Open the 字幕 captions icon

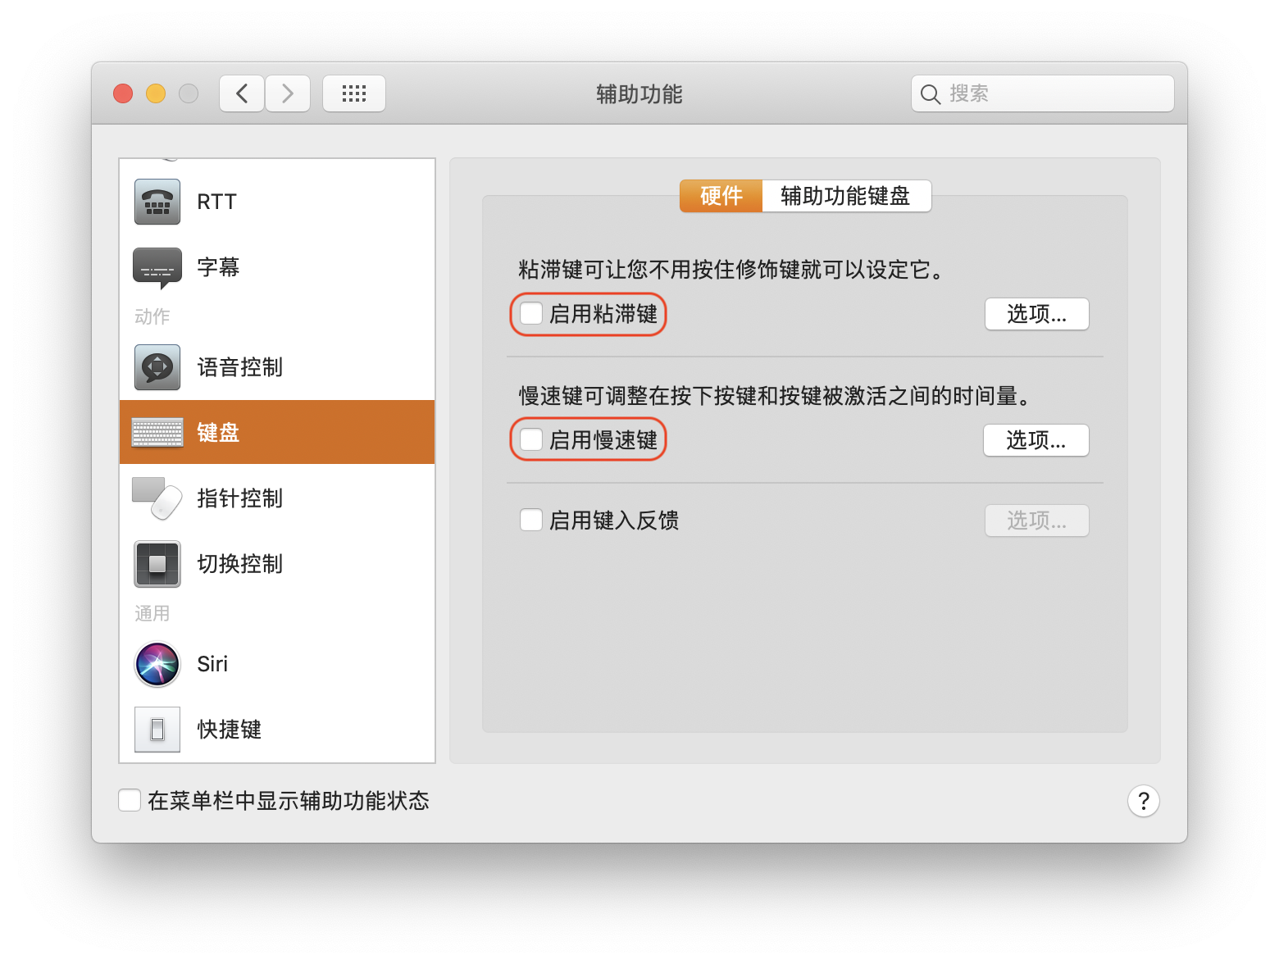[x=157, y=267]
